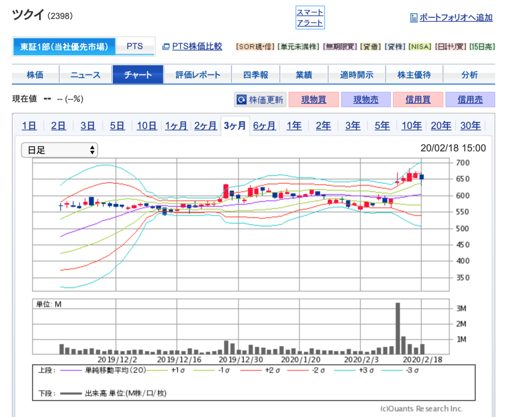Open the 株主優待 tab
Viewport: 505px width, 417px height.
tap(415, 75)
